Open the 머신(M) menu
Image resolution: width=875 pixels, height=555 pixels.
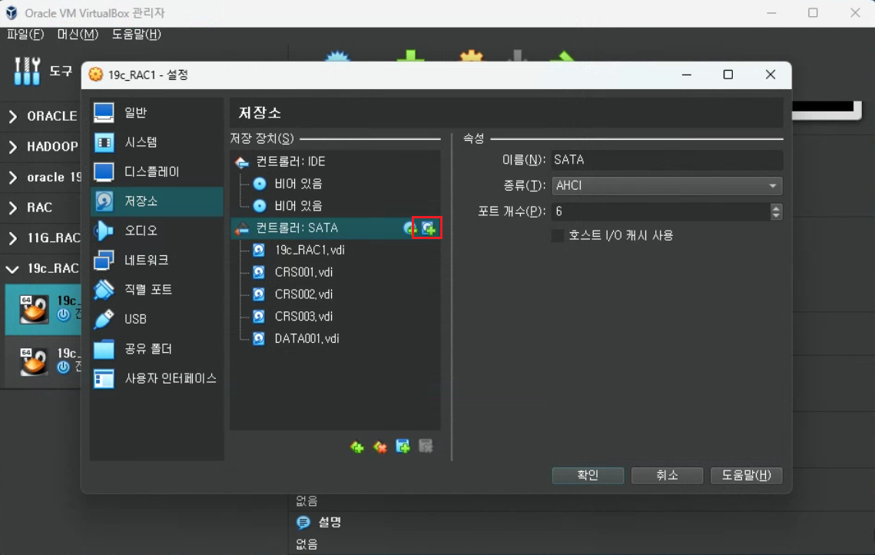tap(78, 34)
